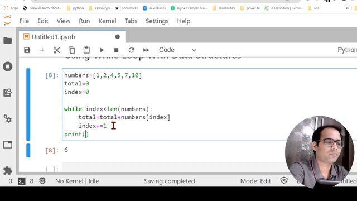Open the File Browser sidebar folder icon
The width and height of the screenshot is (357, 201).
pyautogui.click(x=8, y=40)
